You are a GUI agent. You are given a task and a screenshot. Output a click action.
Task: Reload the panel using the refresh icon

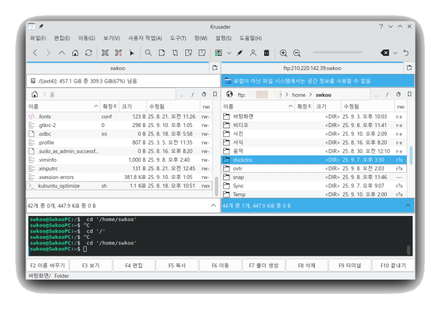(x=88, y=53)
